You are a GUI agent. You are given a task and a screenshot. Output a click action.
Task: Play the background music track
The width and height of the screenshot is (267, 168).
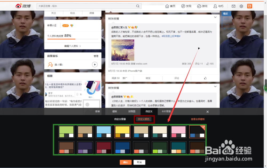coord(95,65)
